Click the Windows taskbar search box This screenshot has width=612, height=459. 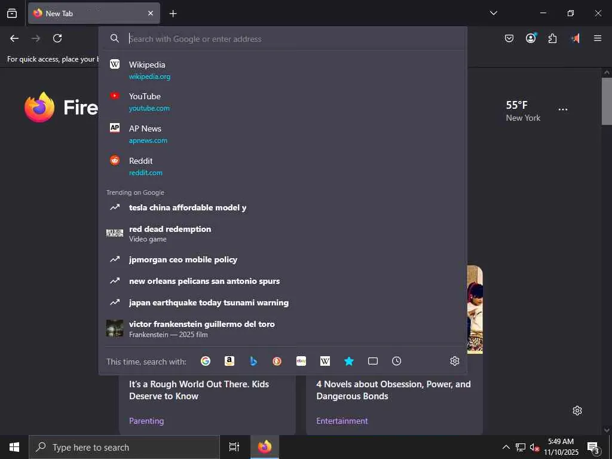[124, 447]
